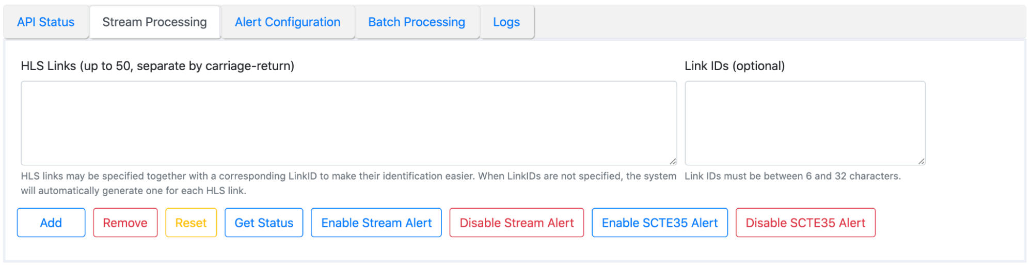Open the Logs tab

(506, 22)
